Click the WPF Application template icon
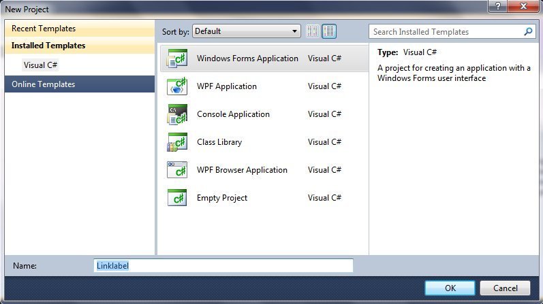Screen dimensions: 543x304 coord(177,86)
